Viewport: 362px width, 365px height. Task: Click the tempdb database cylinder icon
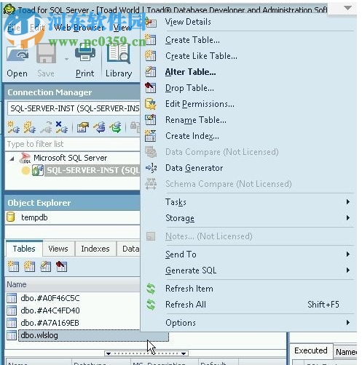(11, 217)
